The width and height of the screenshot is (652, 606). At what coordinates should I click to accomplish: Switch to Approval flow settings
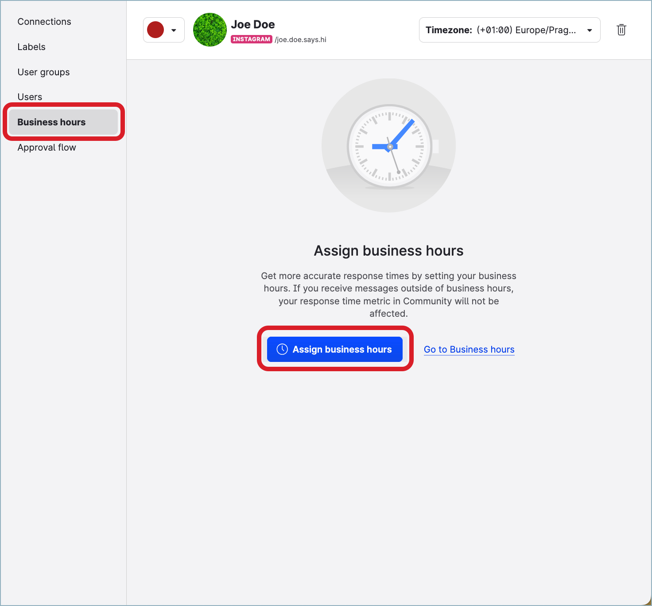[x=47, y=148]
